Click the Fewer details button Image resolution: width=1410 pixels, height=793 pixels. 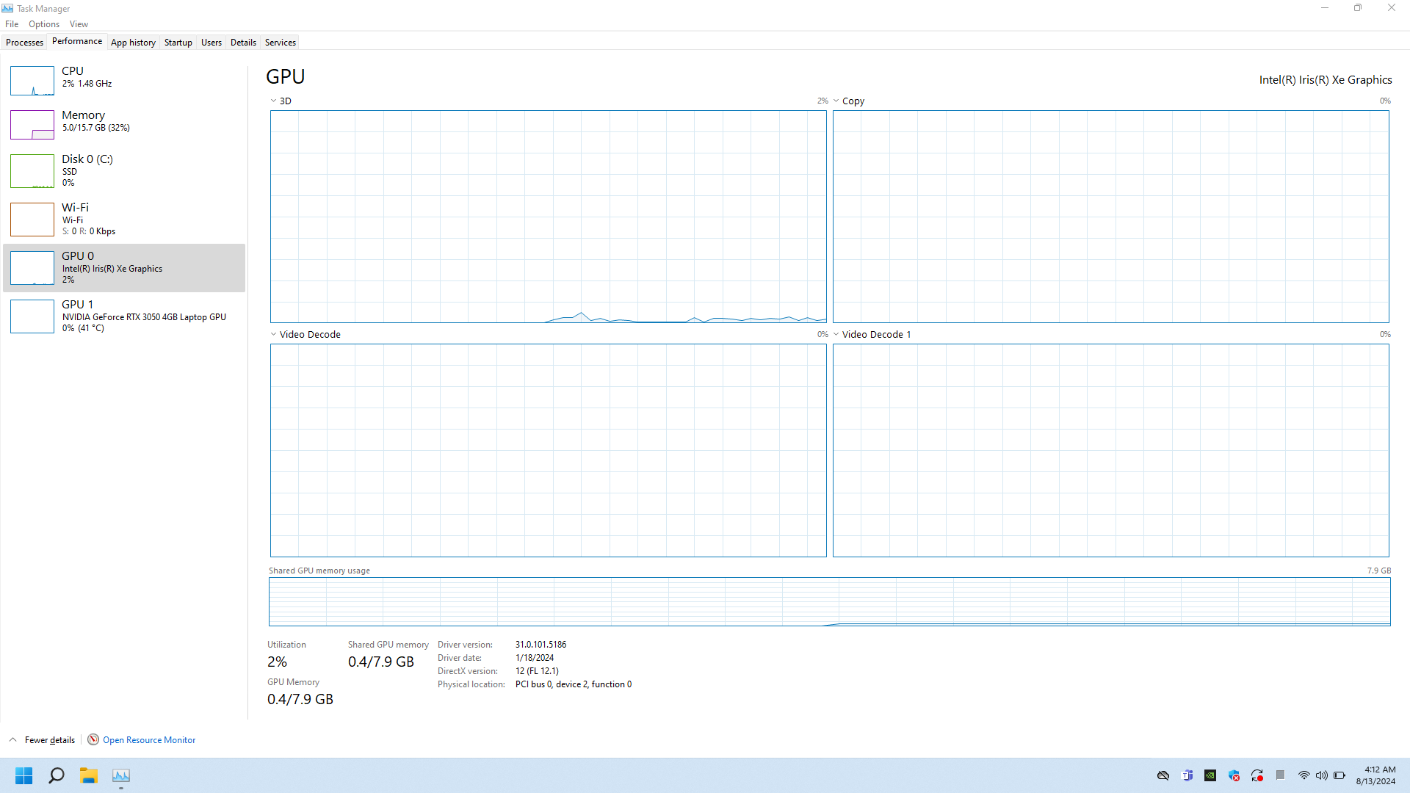pyautogui.click(x=49, y=740)
